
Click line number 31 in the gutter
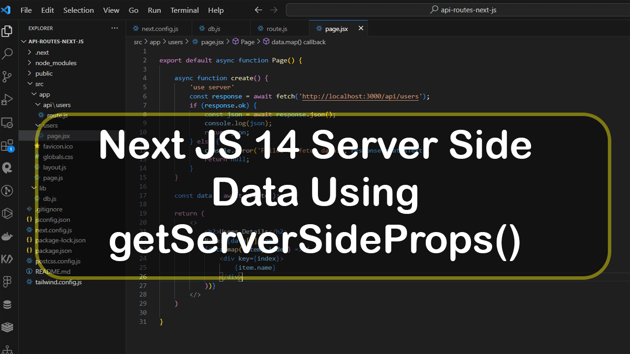click(x=143, y=322)
